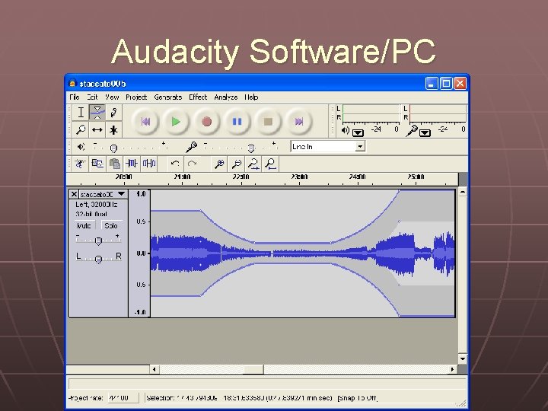
Task: Toggle the track Mute button
Action: tap(84, 226)
